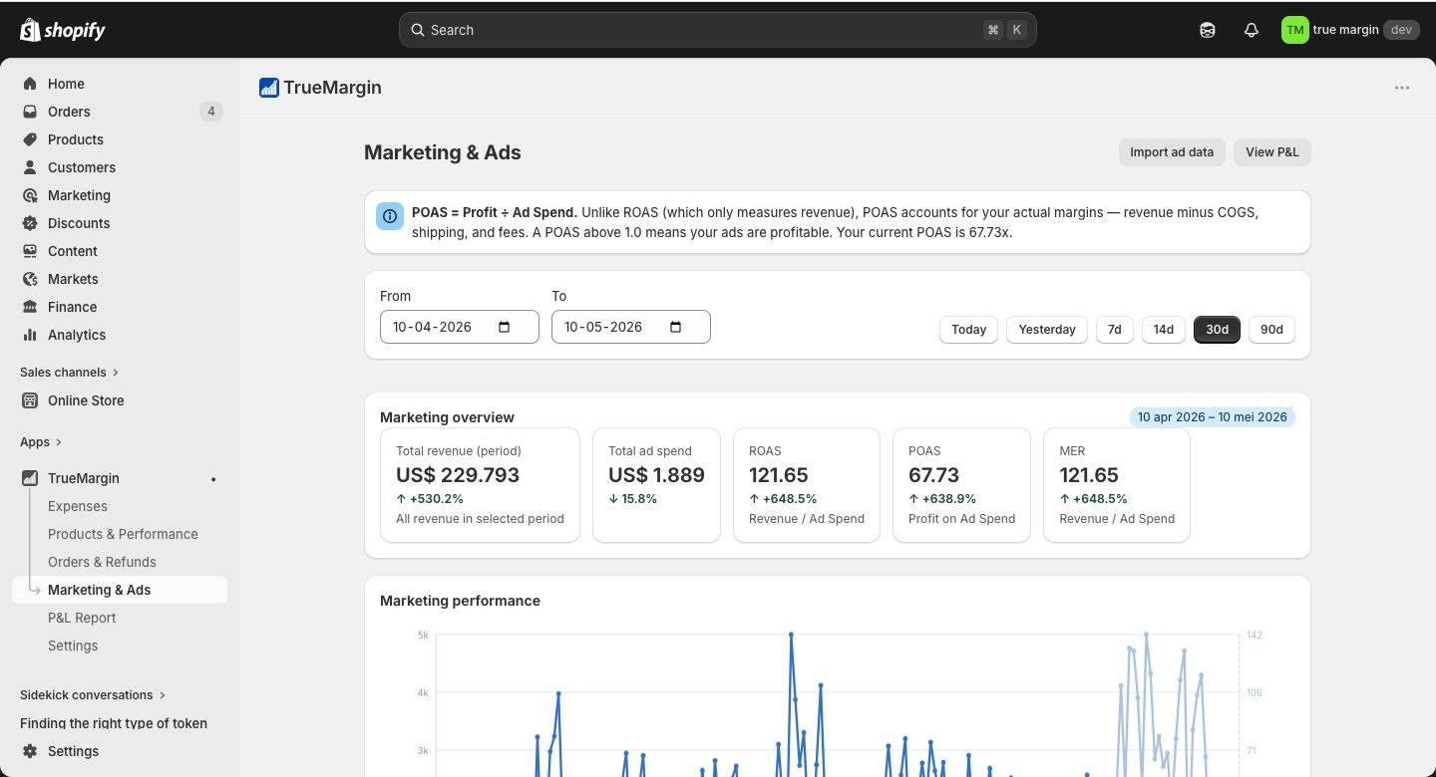Select the Yesterday date range
The height and width of the screenshot is (777, 1436).
click(x=1047, y=329)
